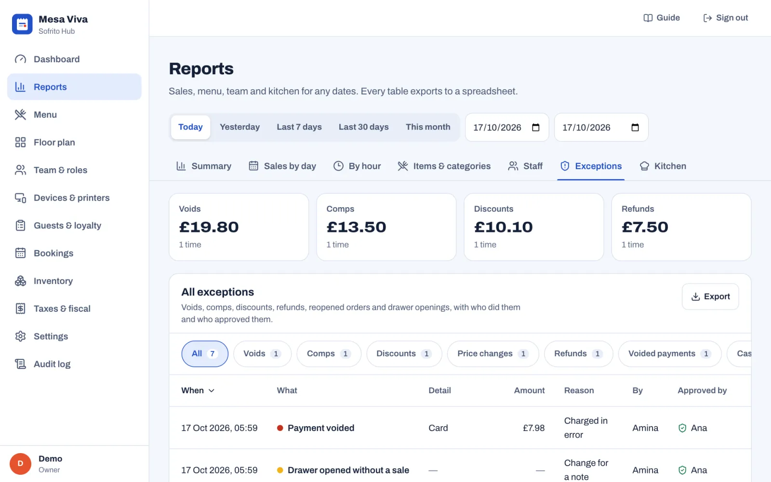Open calendar picker on start date

[536, 127]
